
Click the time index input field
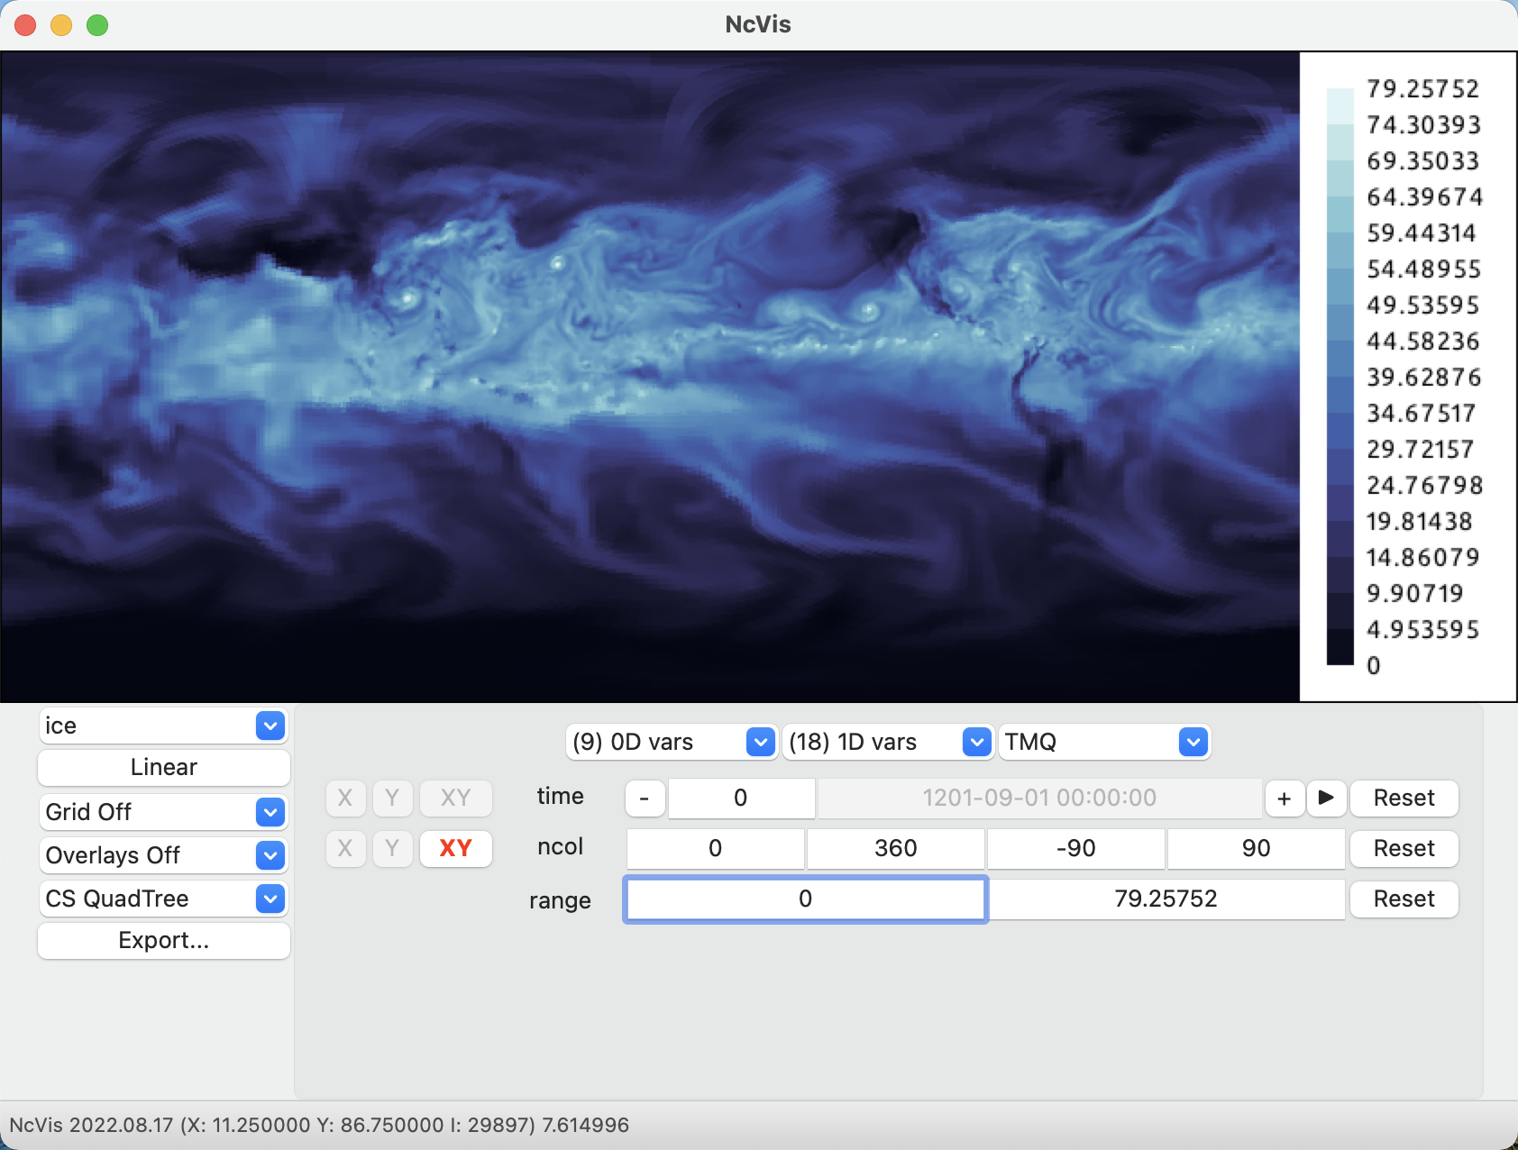[741, 799]
